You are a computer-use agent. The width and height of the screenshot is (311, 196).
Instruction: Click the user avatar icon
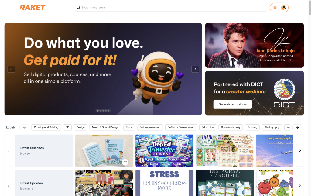284,8
